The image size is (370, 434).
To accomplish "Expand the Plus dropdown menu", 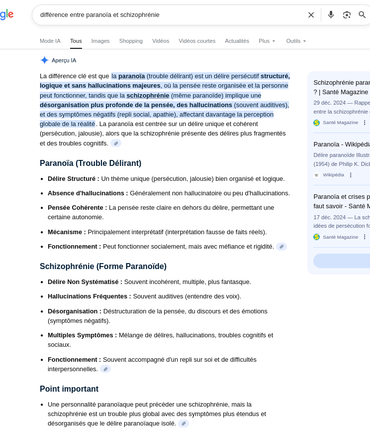I will pyautogui.click(x=267, y=41).
